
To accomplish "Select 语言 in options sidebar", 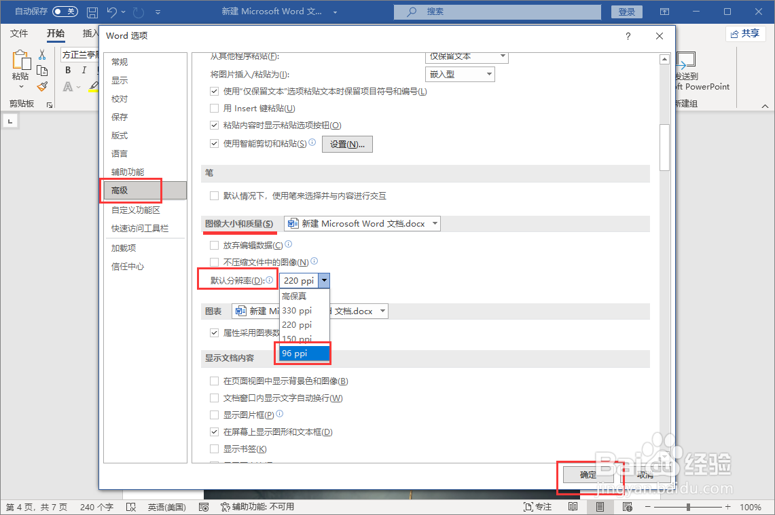I will point(145,153).
